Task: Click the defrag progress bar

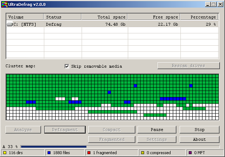Action: (120, 147)
